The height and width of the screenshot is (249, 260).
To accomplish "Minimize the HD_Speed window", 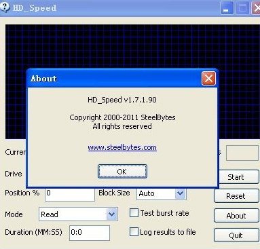I will click(227, 8).
